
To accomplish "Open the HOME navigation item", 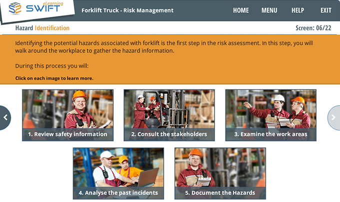I will pos(241,10).
